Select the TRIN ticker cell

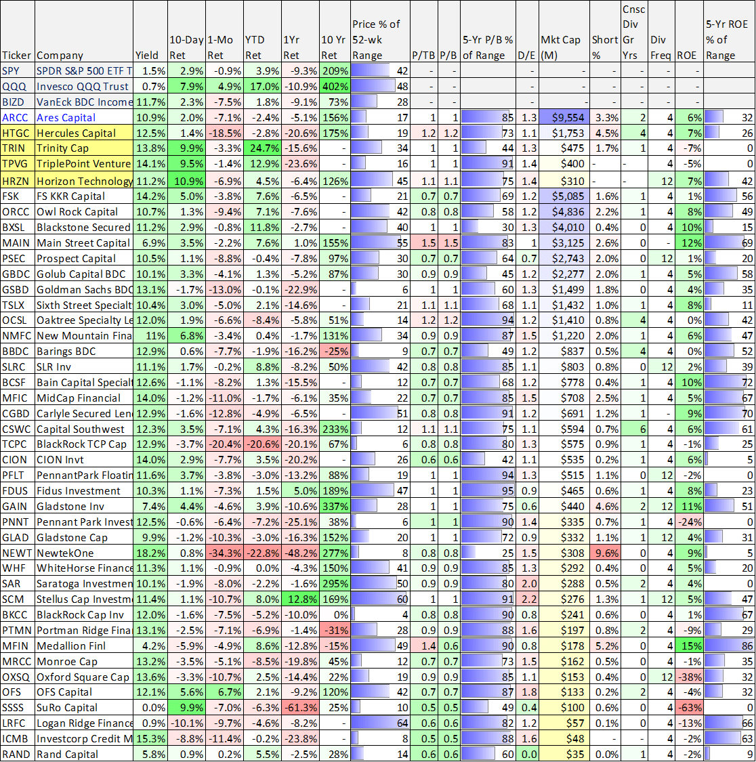[x=17, y=149]
